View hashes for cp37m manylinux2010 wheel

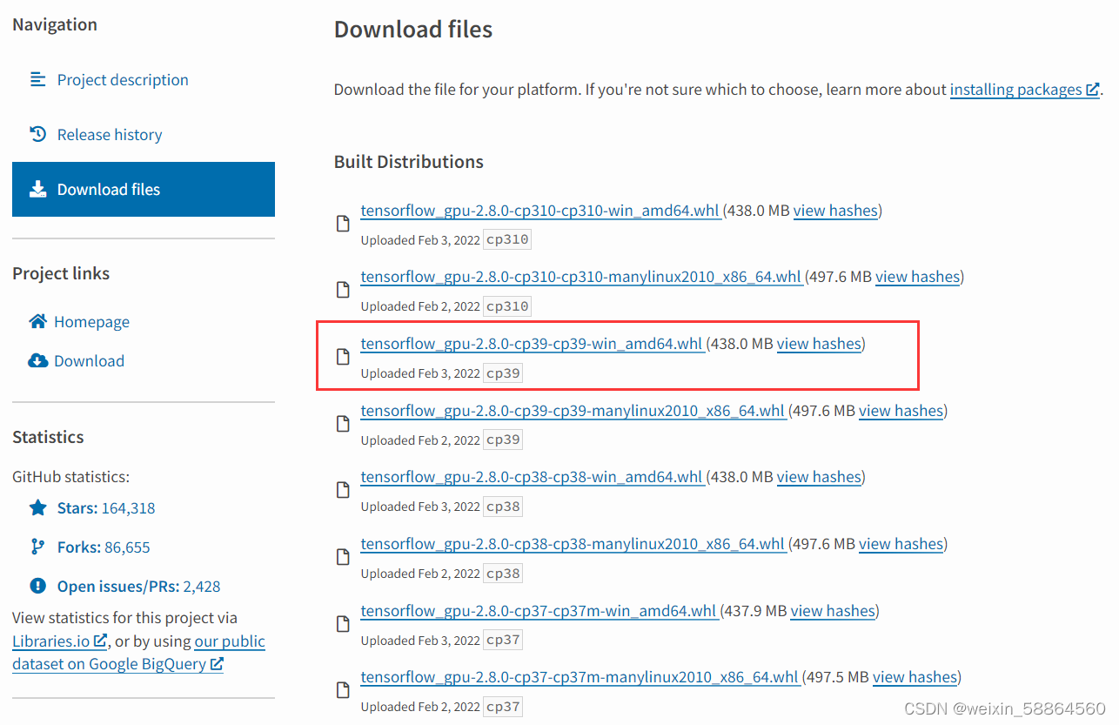click(915, 677)
